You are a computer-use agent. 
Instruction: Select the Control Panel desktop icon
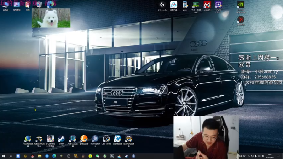[x=17, y=6]
